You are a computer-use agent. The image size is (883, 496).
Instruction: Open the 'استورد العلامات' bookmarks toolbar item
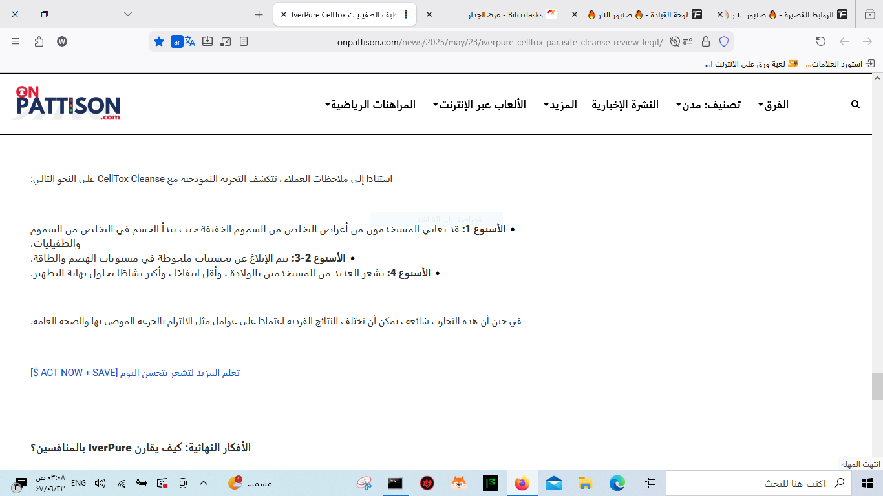point(840,64)
